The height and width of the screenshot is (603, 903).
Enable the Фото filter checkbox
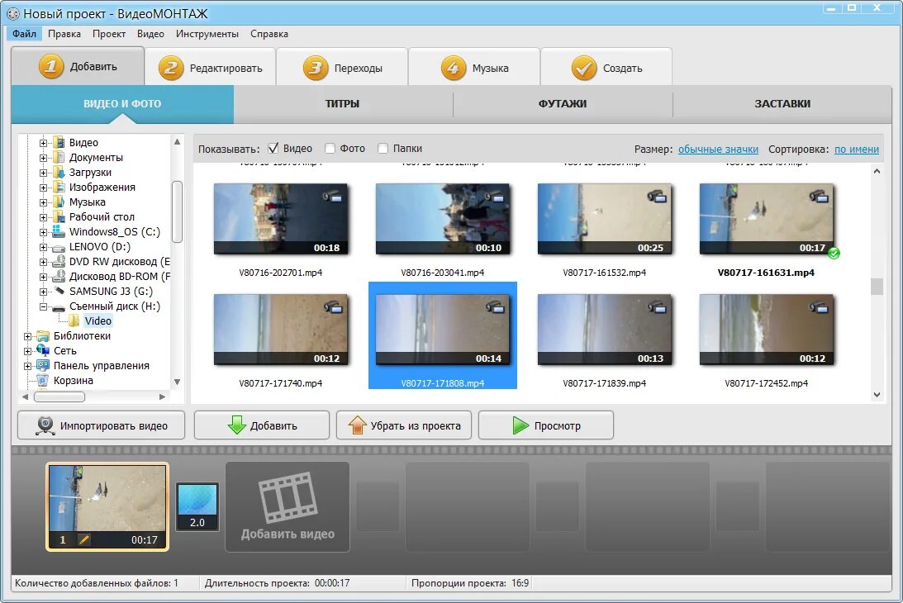[x=330, y=149]
